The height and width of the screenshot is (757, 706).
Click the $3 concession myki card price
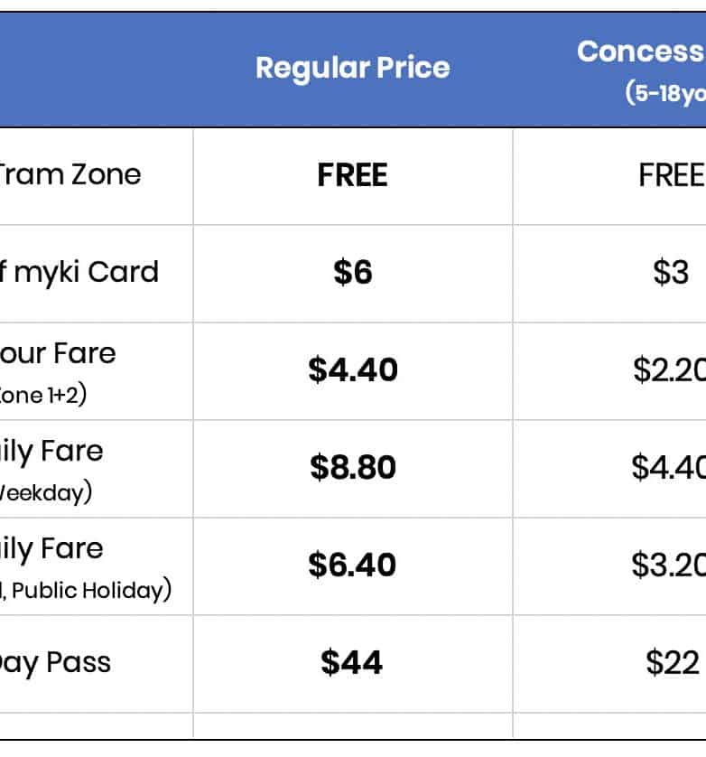(671, 273)
